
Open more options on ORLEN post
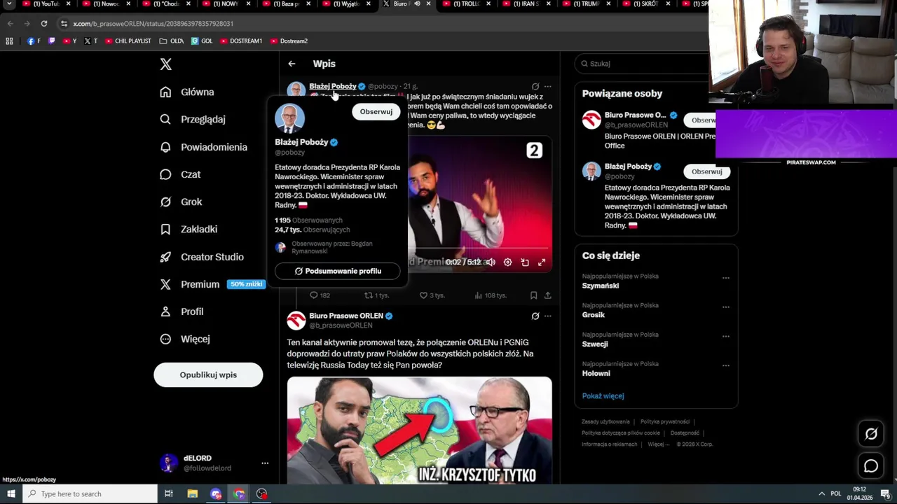pyautogui.click(x=548, y=316)
